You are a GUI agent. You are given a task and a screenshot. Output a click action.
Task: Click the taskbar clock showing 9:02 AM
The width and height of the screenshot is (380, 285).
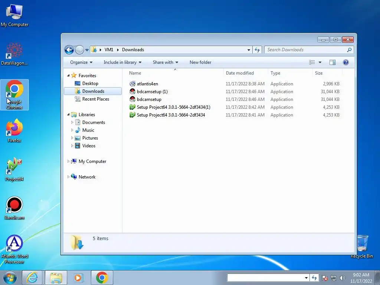pos(361,278)
